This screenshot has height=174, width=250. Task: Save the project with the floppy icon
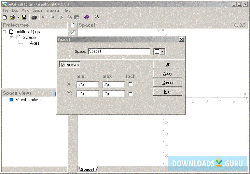pyautogui.click(x=24, y=17)
